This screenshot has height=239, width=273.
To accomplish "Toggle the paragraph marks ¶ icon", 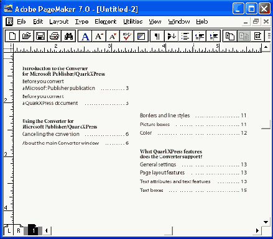I will tap(157, 36).
